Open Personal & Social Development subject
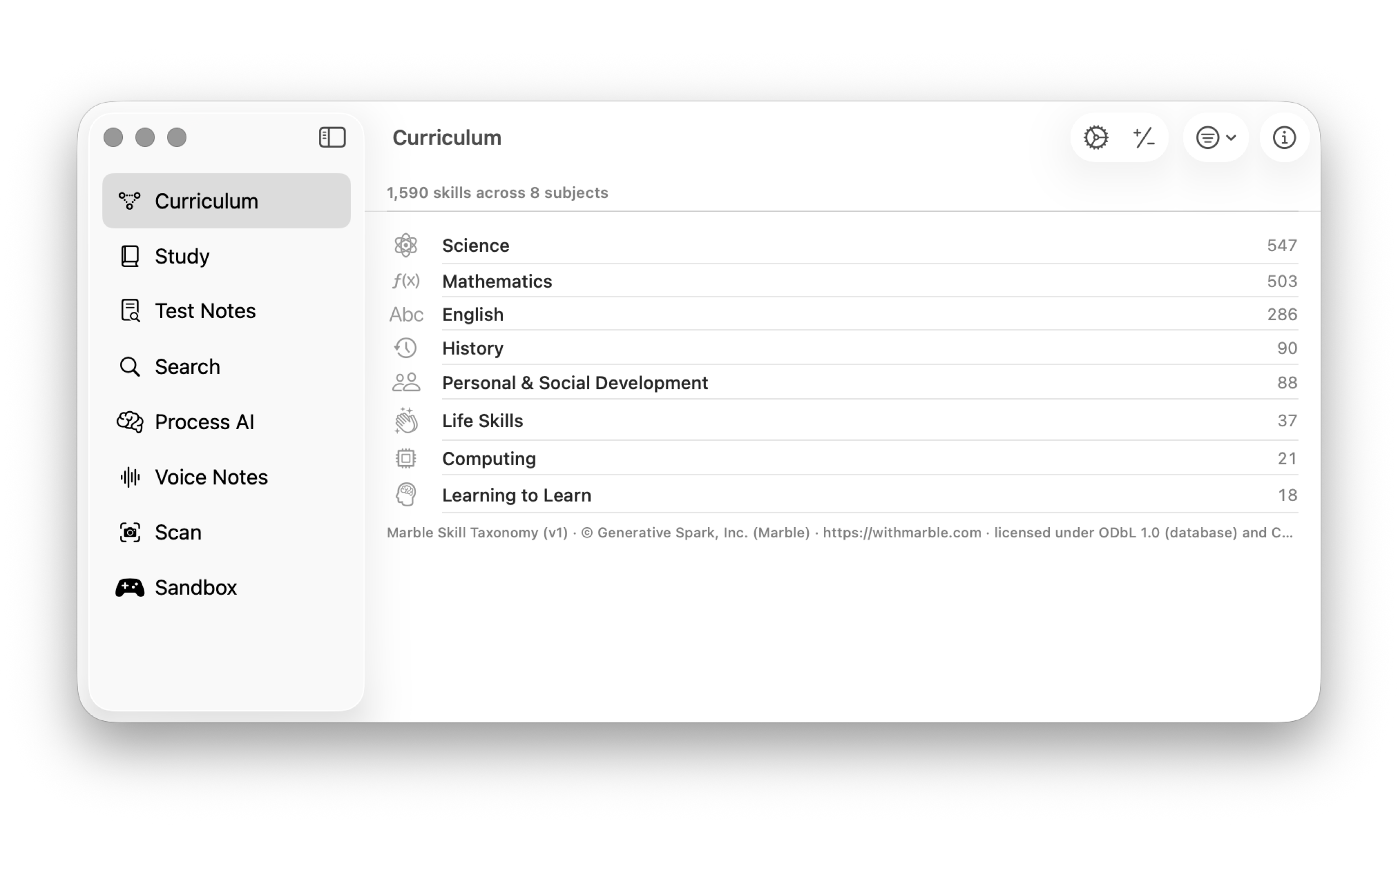Image resolution: width=1398 pixels, height=873 pixels. pos(843,382)
